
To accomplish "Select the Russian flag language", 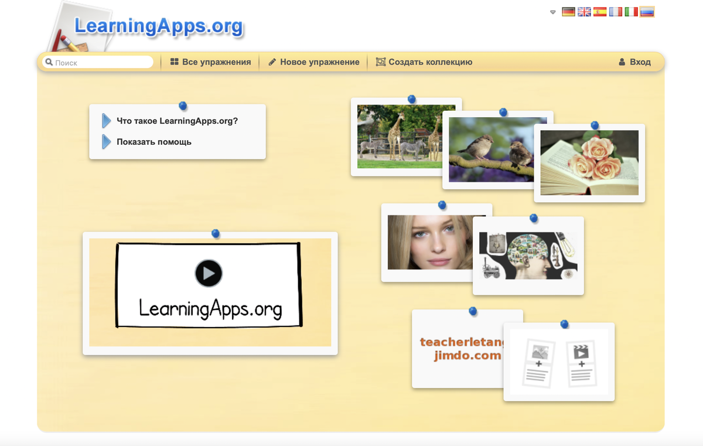I will click(x=647, y=12).
